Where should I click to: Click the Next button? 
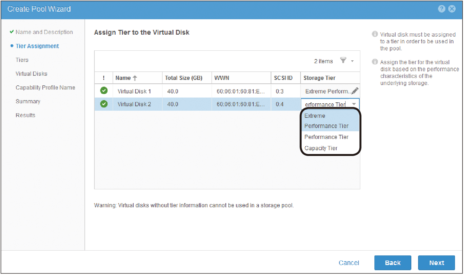(x=437, y=263)
